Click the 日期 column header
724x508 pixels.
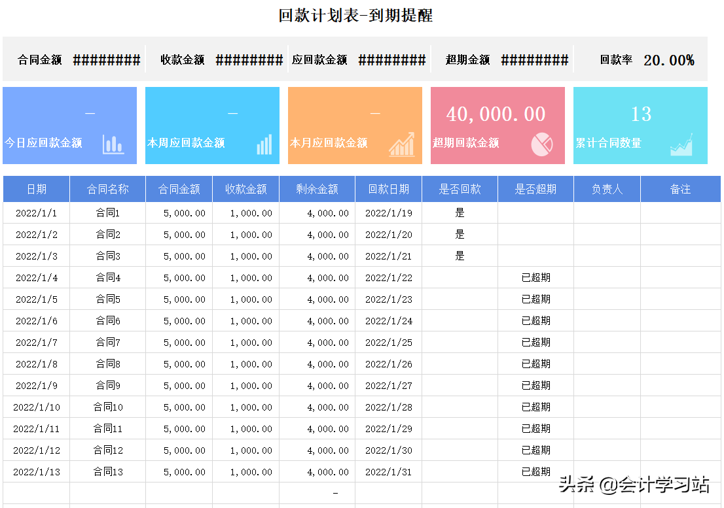tap(37, 189)
